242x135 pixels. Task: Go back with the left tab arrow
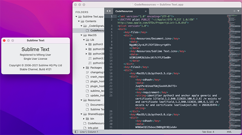pyautogui.click(x=107, y=11)
